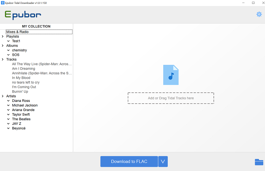Select artist Taylor Swift
The width and height of the screenshot is (265, 171).
click(21, 115)
